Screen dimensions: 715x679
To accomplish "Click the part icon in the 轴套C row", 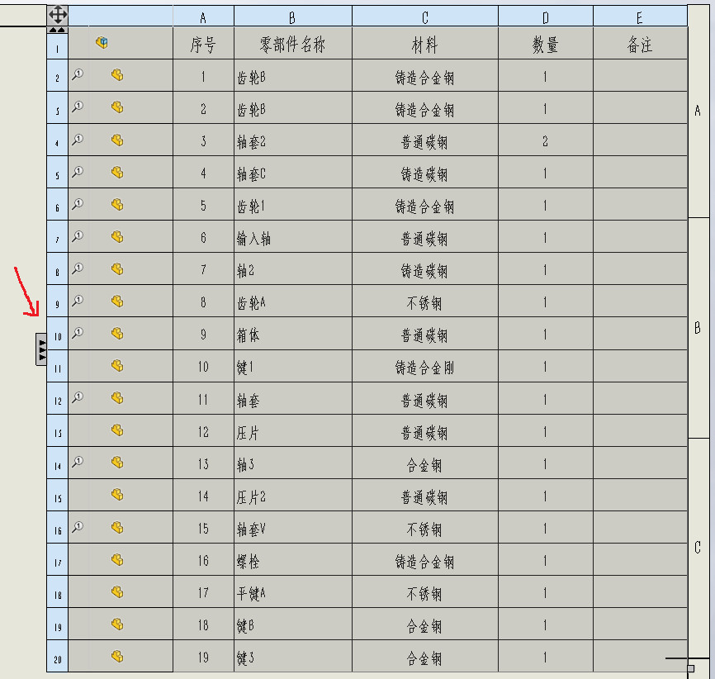I will pyautogui.click(x=117, y=172).
